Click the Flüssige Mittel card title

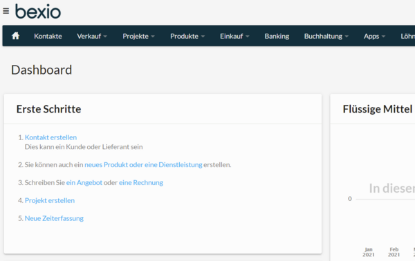[x=378, y=109]
